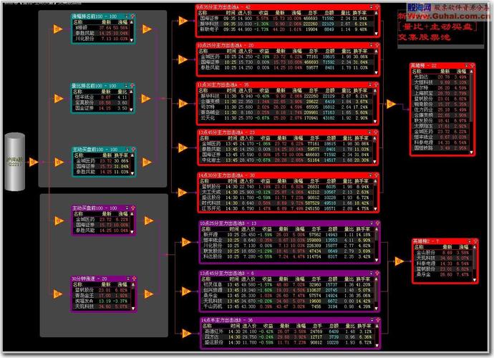This screenshot has width=494, height=358.
Task: Click the filter triangle left of 涨幅排名前100 panel
Action: pyautogui.click(x=57, y=29)
